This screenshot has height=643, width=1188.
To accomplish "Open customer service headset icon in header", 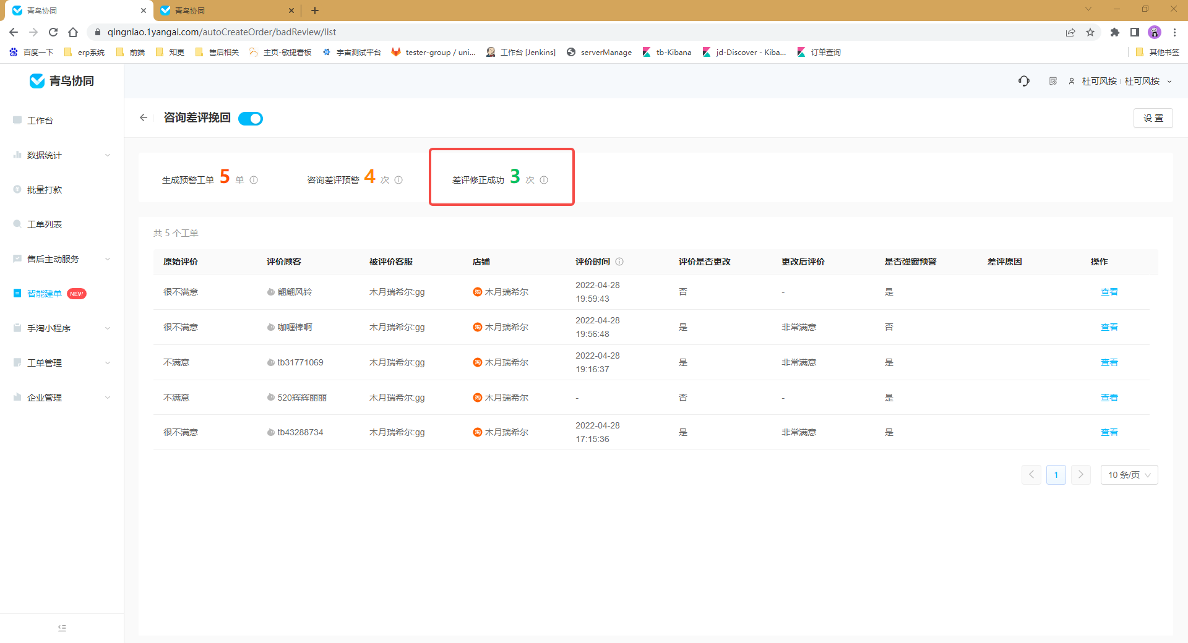I will (x=1024, y=81).
